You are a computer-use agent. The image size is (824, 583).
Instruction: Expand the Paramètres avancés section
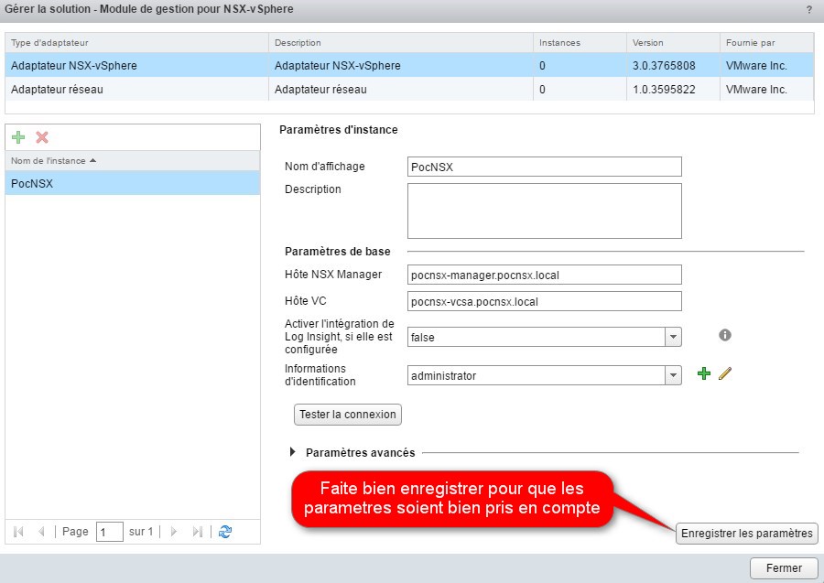(293, 452)
